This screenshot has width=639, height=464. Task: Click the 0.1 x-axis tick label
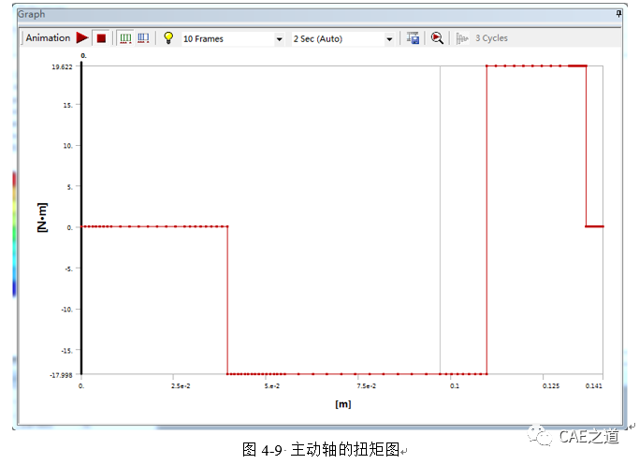tap(455, 385)
